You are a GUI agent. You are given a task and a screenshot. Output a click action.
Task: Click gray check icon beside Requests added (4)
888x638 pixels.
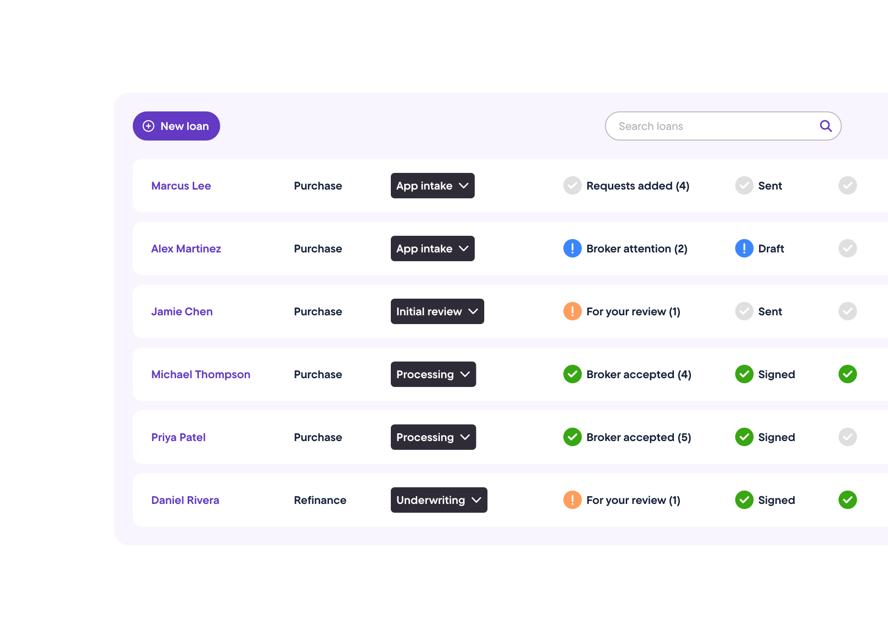572,186
